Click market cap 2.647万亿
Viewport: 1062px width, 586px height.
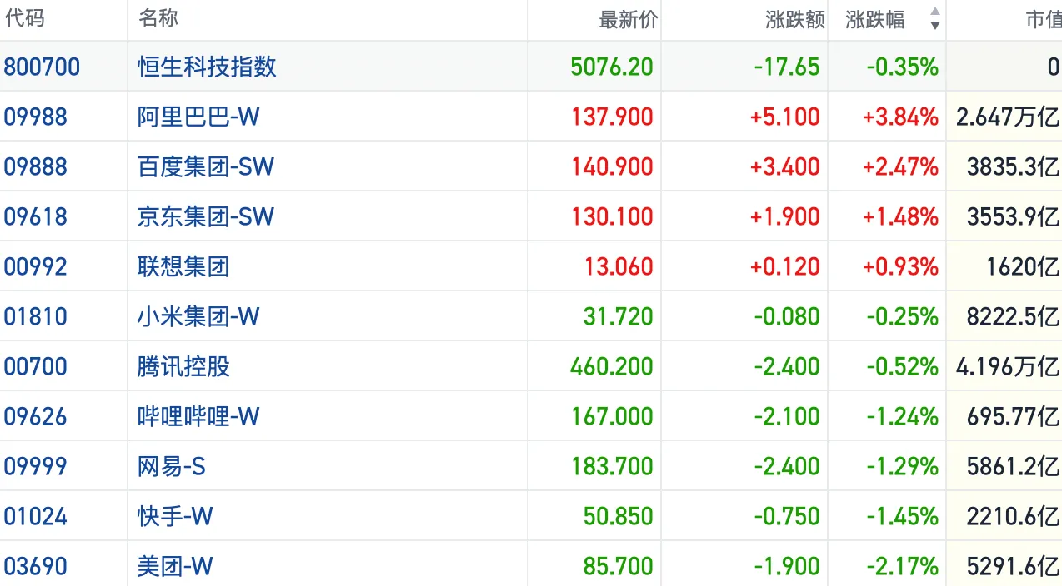pyautogui.click(x=1008, y=117)
